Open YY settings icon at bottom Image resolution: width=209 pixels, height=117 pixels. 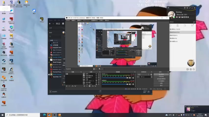point(191,69)
